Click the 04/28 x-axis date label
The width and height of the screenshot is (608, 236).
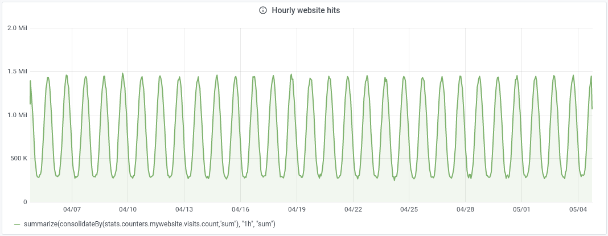pyautogui.click(x=466, y=210)
